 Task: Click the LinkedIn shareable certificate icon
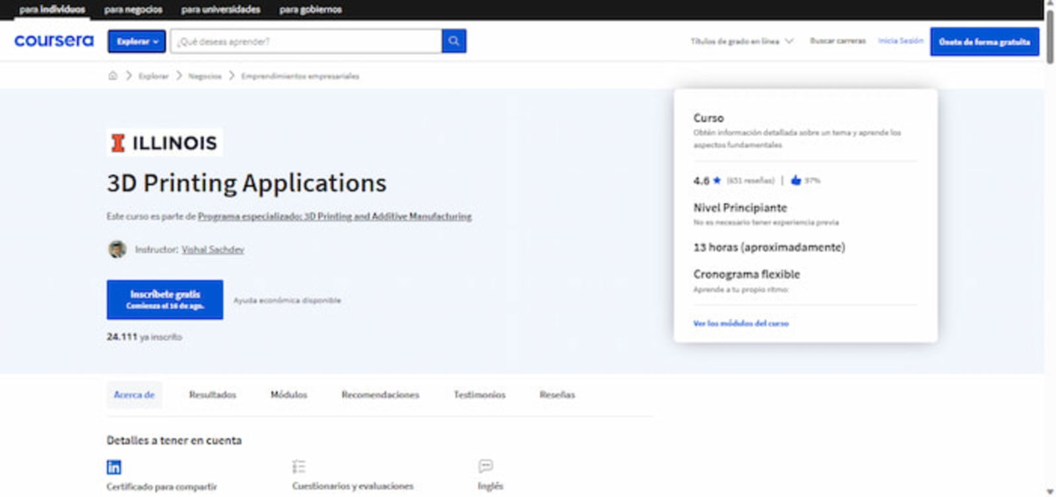114,467
